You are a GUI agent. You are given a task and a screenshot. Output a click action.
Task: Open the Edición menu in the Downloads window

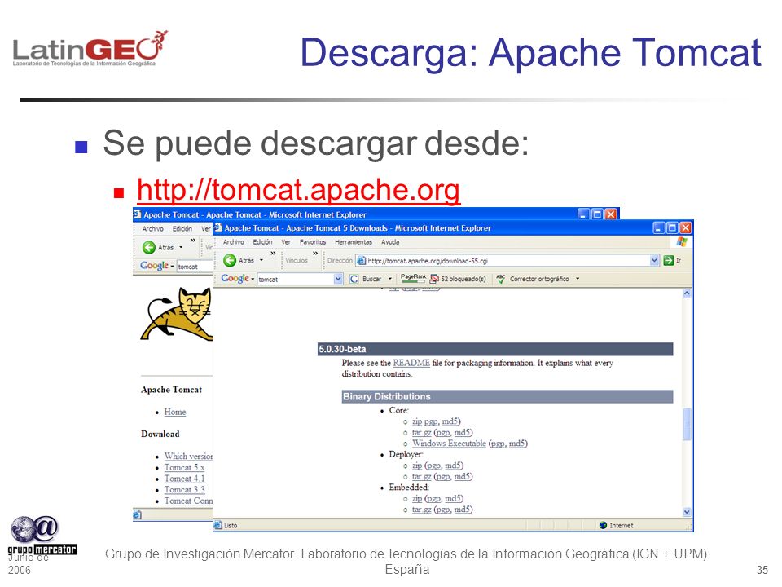(x=262, y=242)
